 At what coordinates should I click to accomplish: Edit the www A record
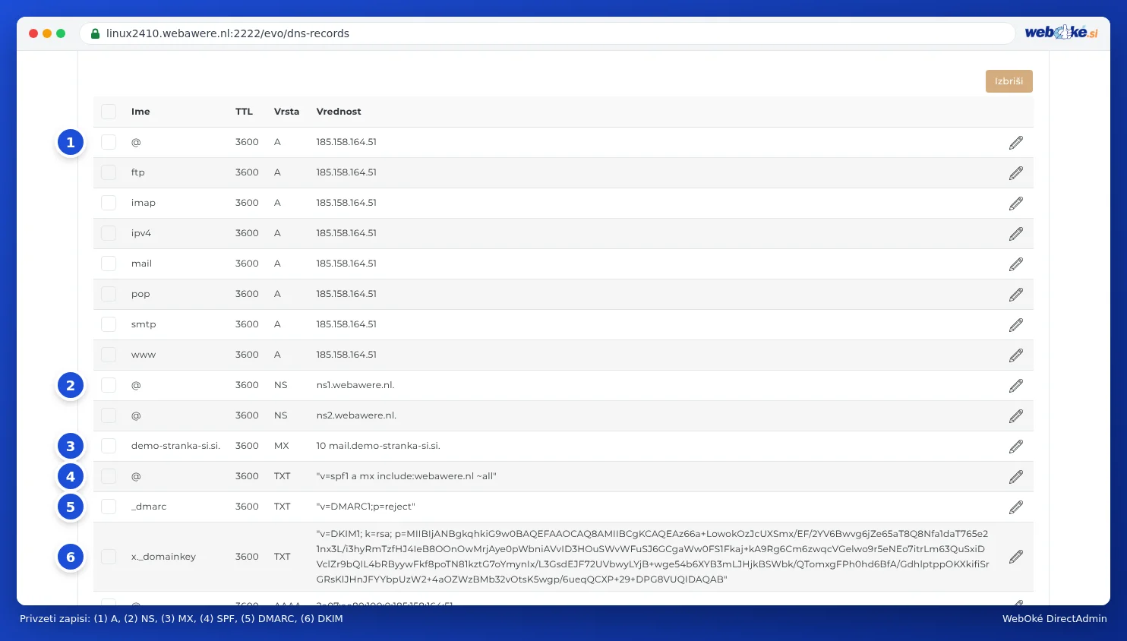tap(1016, 355)
